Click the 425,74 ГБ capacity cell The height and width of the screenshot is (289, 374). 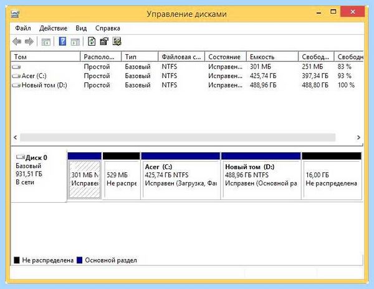point(263,76)
